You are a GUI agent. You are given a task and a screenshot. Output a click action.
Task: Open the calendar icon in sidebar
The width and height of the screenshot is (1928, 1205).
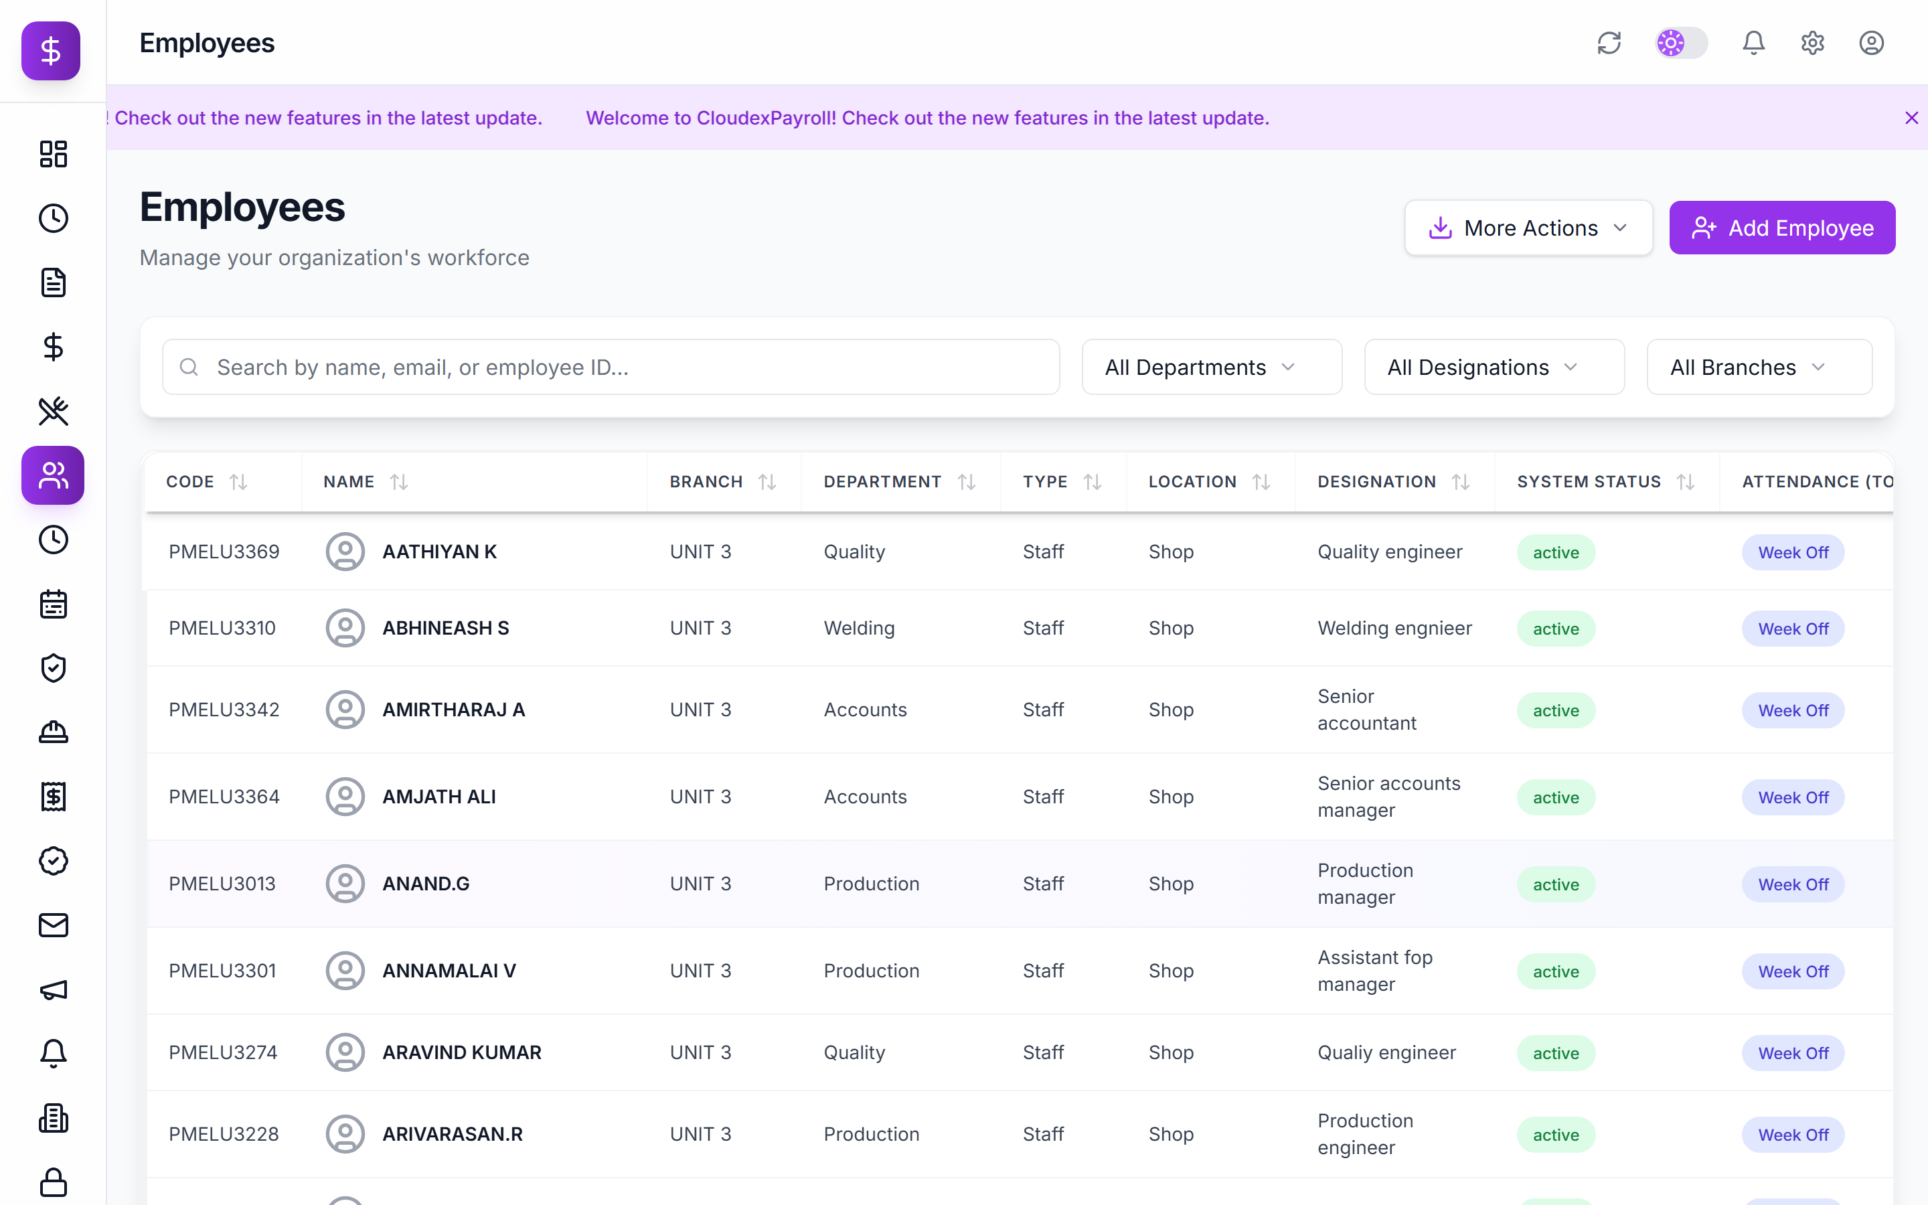click(53, 604)
